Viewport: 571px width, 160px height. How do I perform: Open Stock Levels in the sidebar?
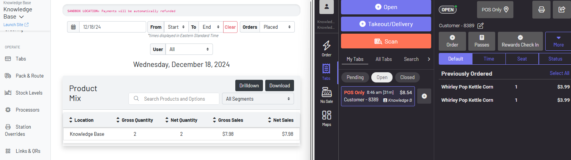point(29,93)
